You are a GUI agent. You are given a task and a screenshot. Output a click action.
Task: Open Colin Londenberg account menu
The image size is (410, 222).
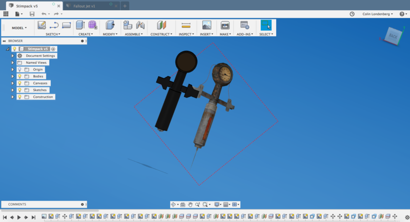click(x=378, y=14)
